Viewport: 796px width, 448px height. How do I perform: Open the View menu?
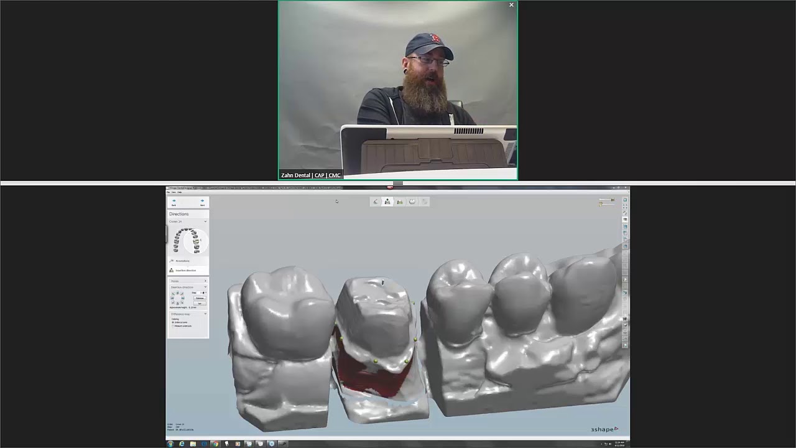point(174,192)
